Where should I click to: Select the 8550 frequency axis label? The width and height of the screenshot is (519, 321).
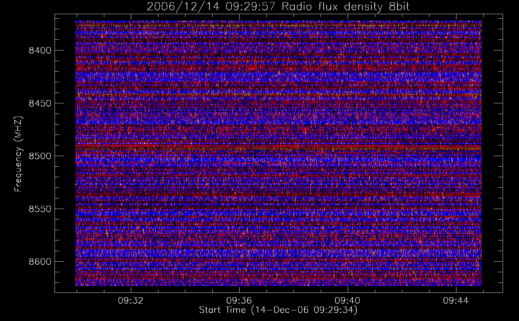pyautogui.click(x=40, y=209)
